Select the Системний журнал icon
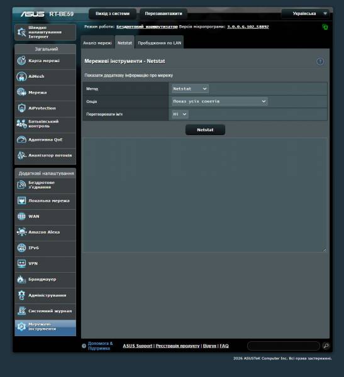The image size is (344, 377). (x=21, y=311)
